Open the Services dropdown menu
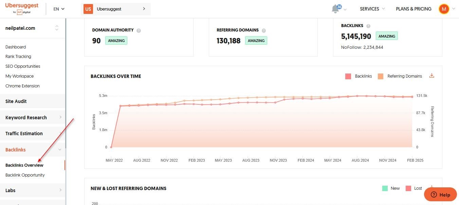 [372, 9]
